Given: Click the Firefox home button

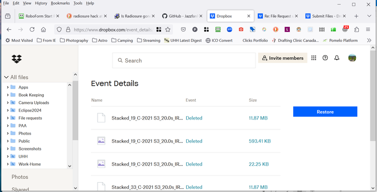Looking at the screenshot, I should click(43, 29).
